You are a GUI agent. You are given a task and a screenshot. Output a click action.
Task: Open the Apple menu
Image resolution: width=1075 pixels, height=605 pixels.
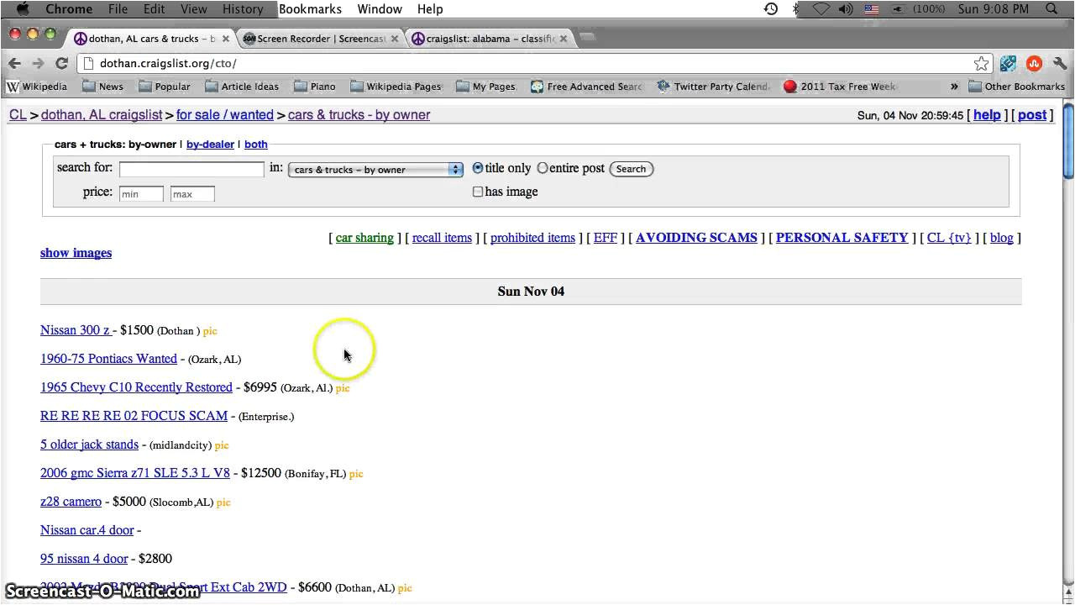tap(23, 9)
